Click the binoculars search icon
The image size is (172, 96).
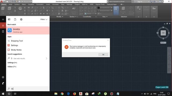tap(133, 2)
